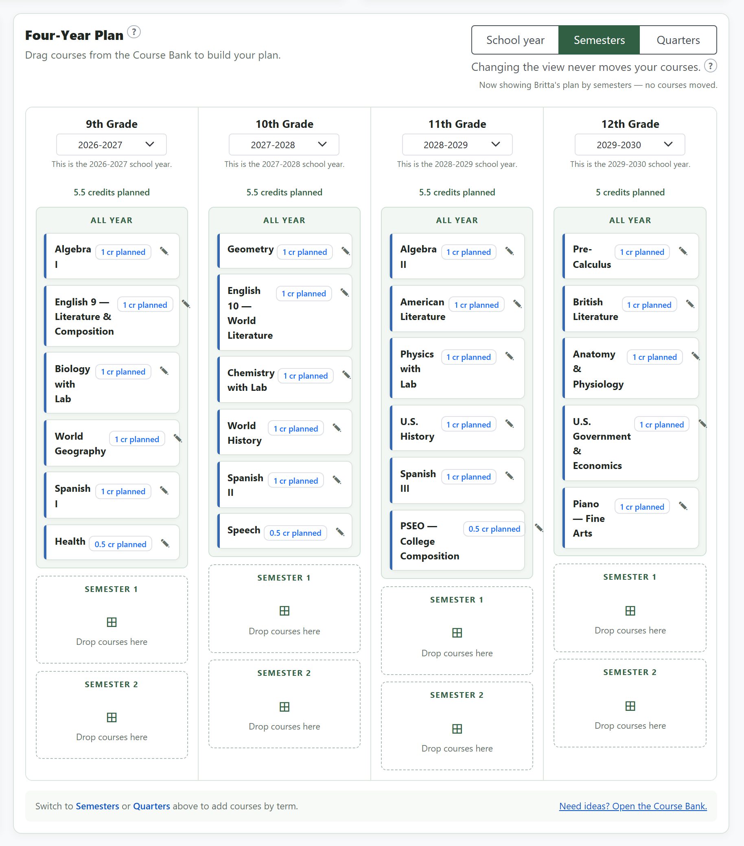
Task: Click 11th Grade Semester 2 drop zone
Action: point(457,726)
